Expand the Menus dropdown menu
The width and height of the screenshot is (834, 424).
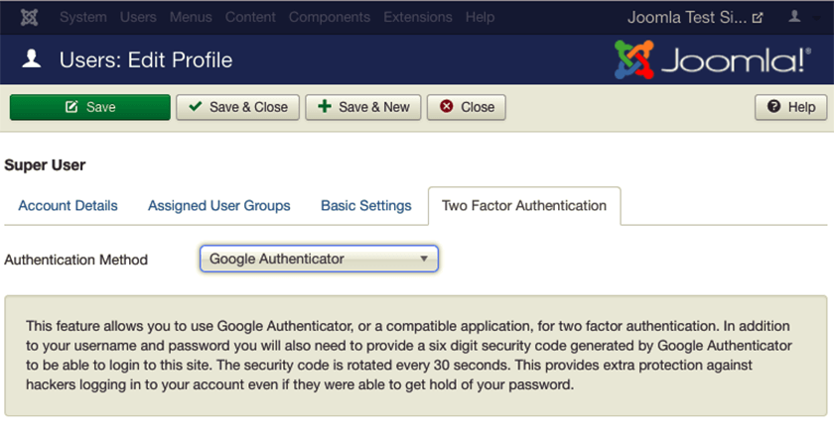(191, 17)
